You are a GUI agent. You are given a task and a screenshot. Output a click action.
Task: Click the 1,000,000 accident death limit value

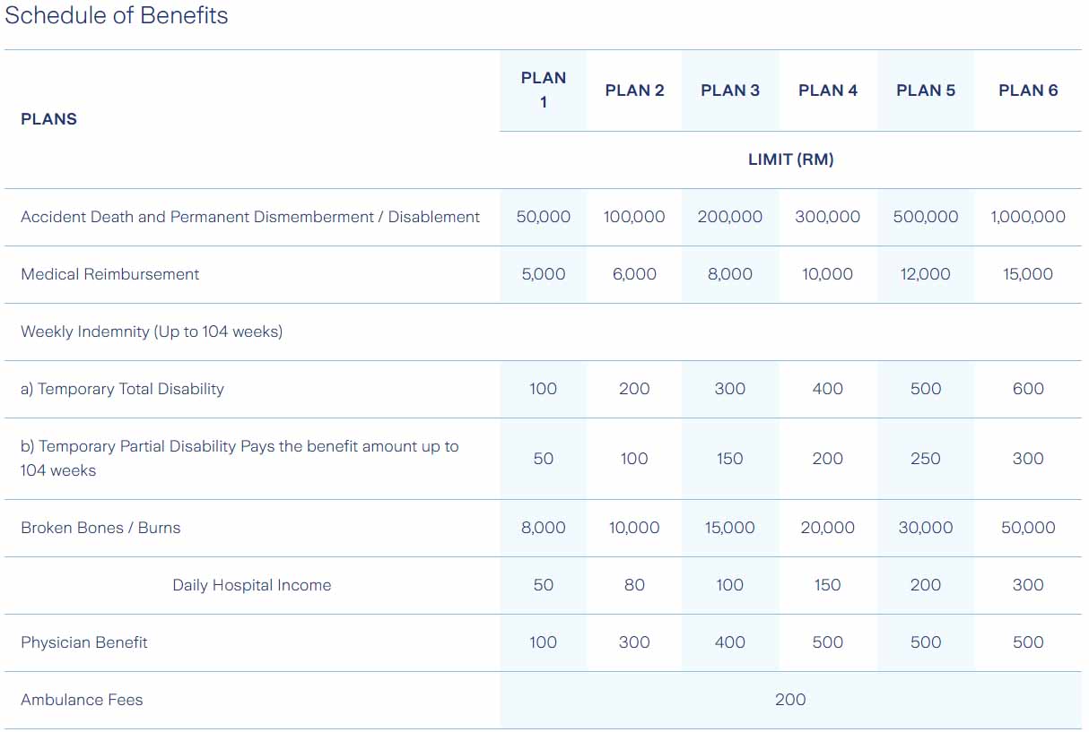pos(1027,217)
